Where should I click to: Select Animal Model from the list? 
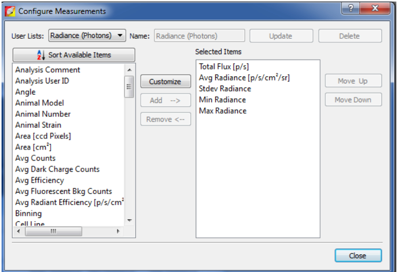pos(40,103)
